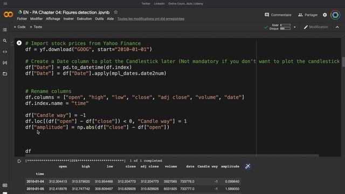Open the Affichage menu
The width and height of the screenshot is (345, 194).
tap(53, 19)
